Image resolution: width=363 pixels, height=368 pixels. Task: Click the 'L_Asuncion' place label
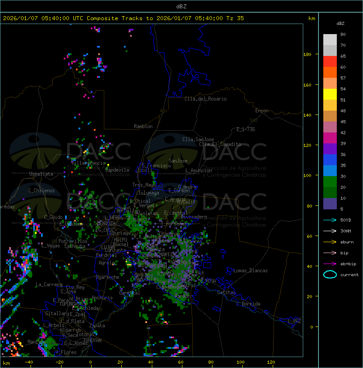[199, 170]
